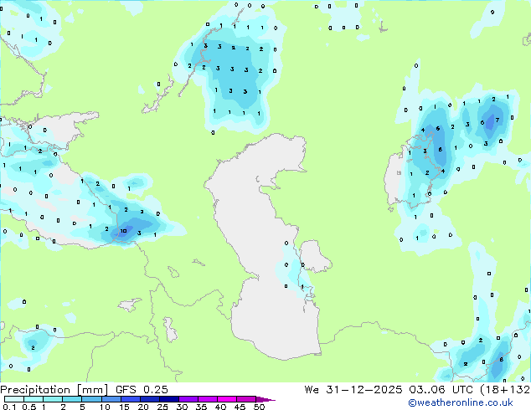Click the purple arrow tip above 50 on legend

click(265, 399)
